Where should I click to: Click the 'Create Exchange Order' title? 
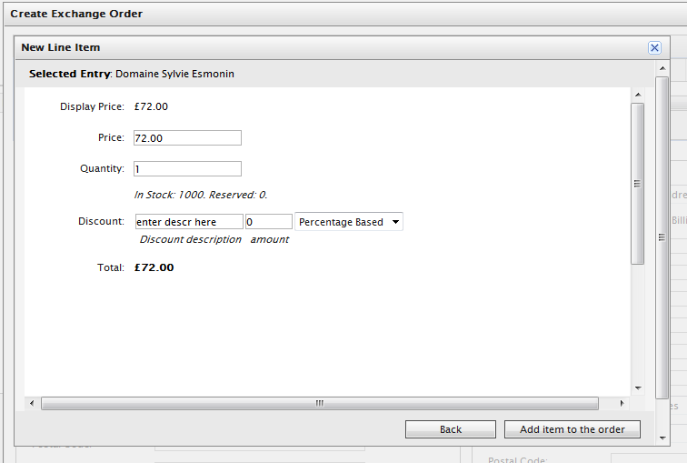76,14
